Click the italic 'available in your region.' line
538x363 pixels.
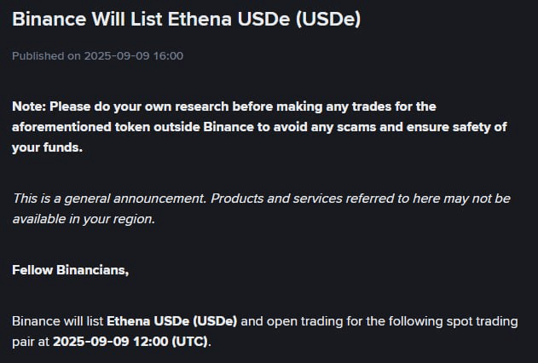(x=84, y=219)
